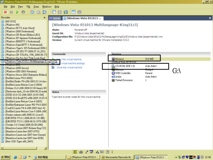213x160 pixels.
Task: Click the Full Screen toolbar icon
Action: pos(65,12)
